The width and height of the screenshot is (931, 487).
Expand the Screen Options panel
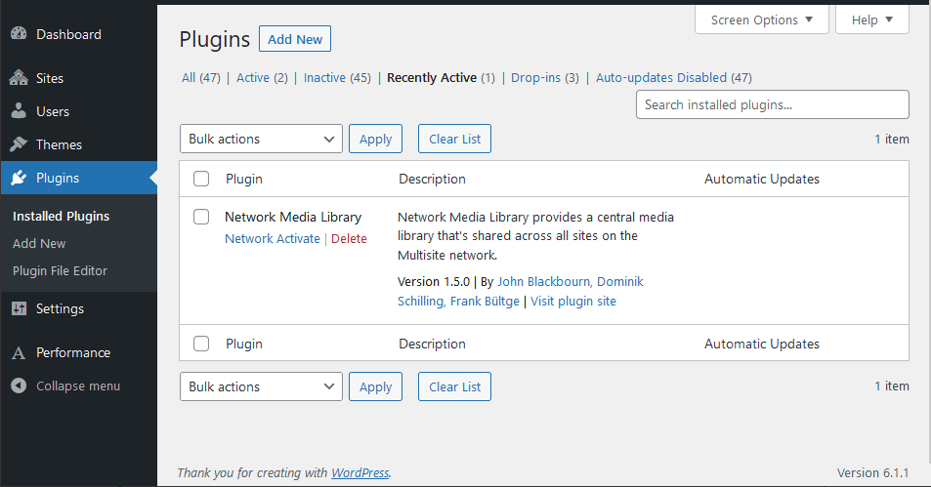coord(762,20)
